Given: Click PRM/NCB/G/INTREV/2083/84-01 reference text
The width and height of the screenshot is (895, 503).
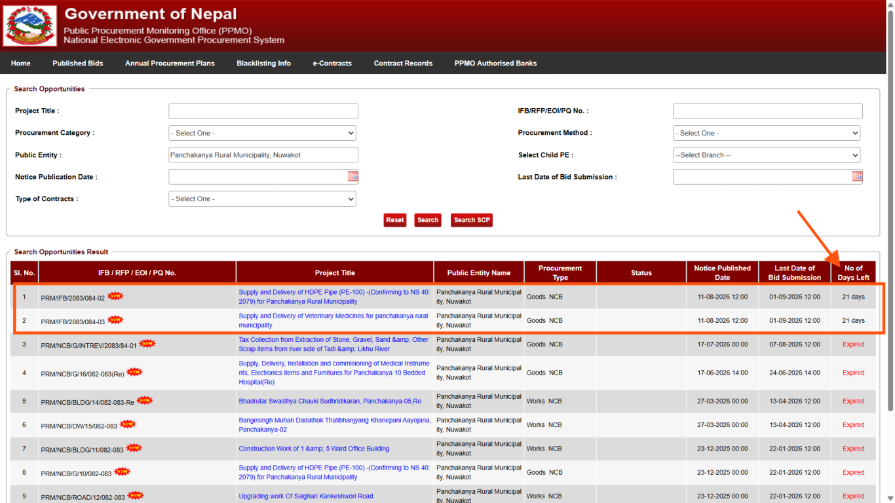Looking at the screenshot, I should [88, 345].
